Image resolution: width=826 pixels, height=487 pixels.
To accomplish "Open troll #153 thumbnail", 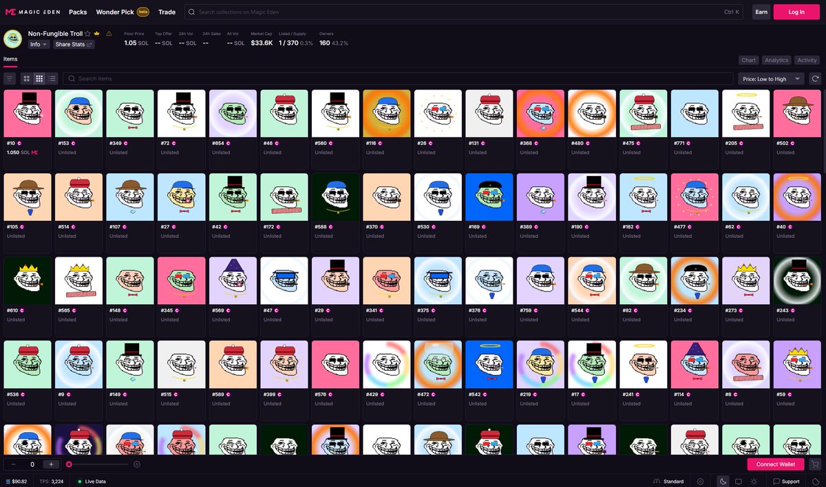I will coord(78,113).
